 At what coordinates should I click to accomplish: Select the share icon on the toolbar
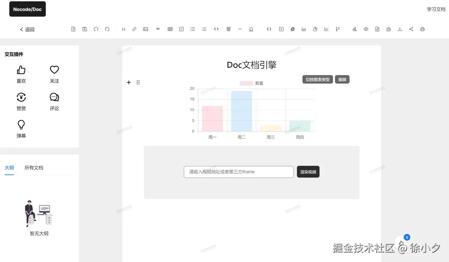click(x=411, y=29)
